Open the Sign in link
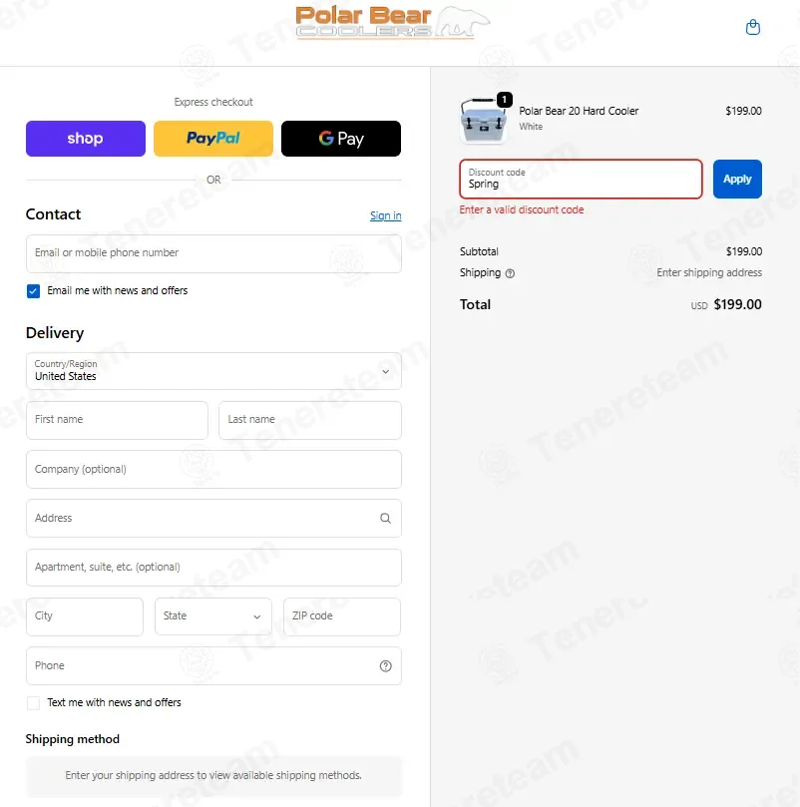Viewport: 800px width, 807px height. pos(386,215)
